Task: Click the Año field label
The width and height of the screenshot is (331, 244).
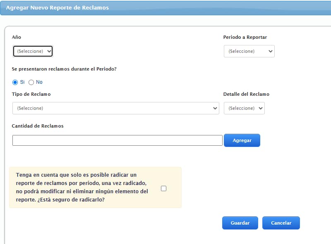Action: (x=17, y=37)
